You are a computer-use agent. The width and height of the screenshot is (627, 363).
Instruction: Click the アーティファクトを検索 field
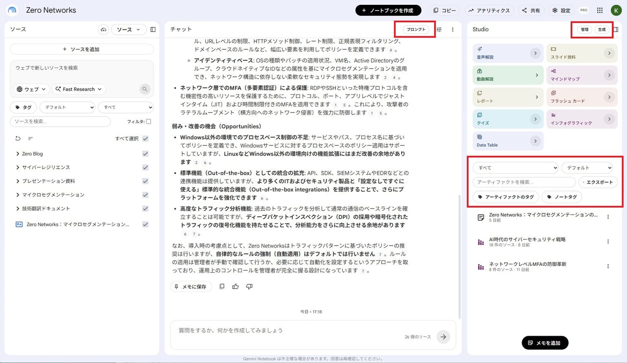coord(524,182)
